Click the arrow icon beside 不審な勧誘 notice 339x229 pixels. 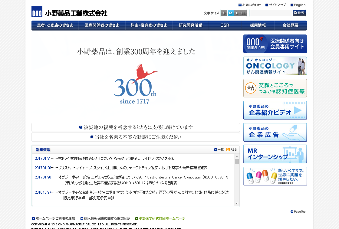(92, 137)
